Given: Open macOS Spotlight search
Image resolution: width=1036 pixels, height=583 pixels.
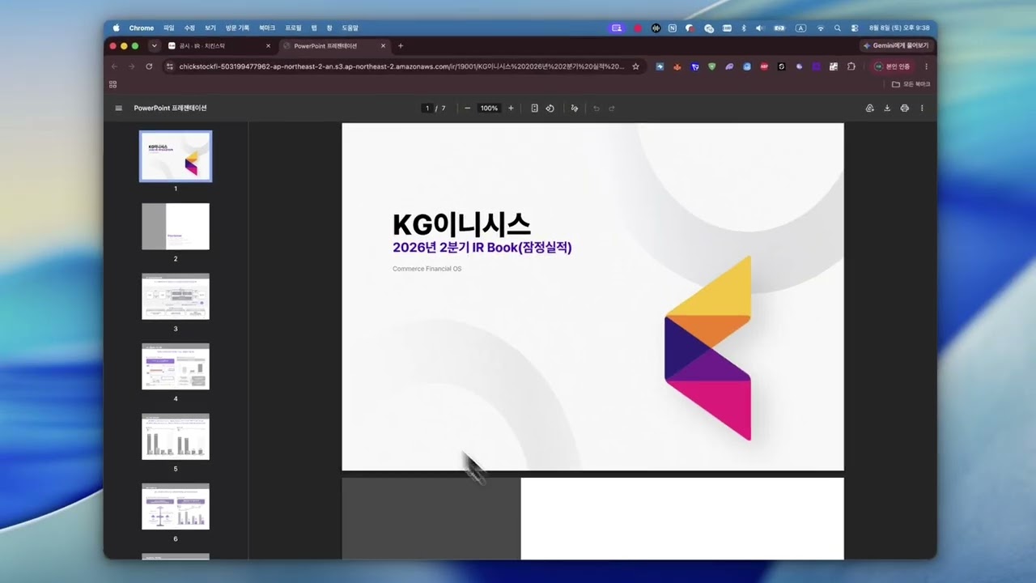Looking at the screenshot, I should point(838,28).
